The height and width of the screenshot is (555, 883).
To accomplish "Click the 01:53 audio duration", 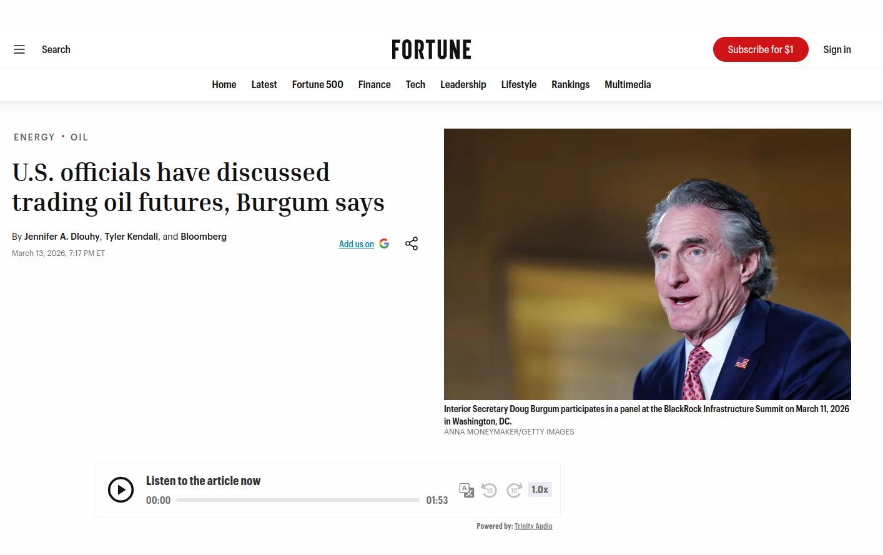I will pos(437,500).
